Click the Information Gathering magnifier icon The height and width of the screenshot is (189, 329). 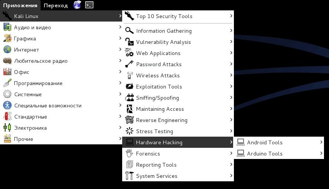pyautogui.click(x=130, y=31)
